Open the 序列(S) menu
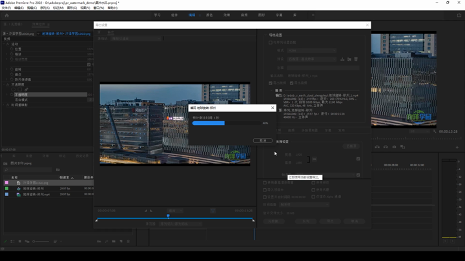The height and width of the screenshot is (261, 465). [x=44, y=8]
